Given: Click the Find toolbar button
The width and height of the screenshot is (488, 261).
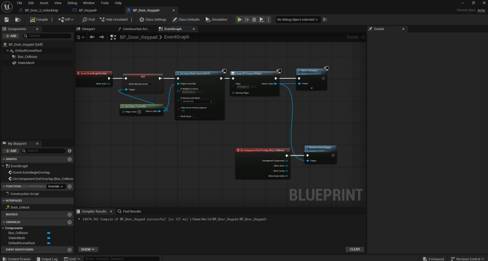Looking at the screenshot, I should click(88, 20).
